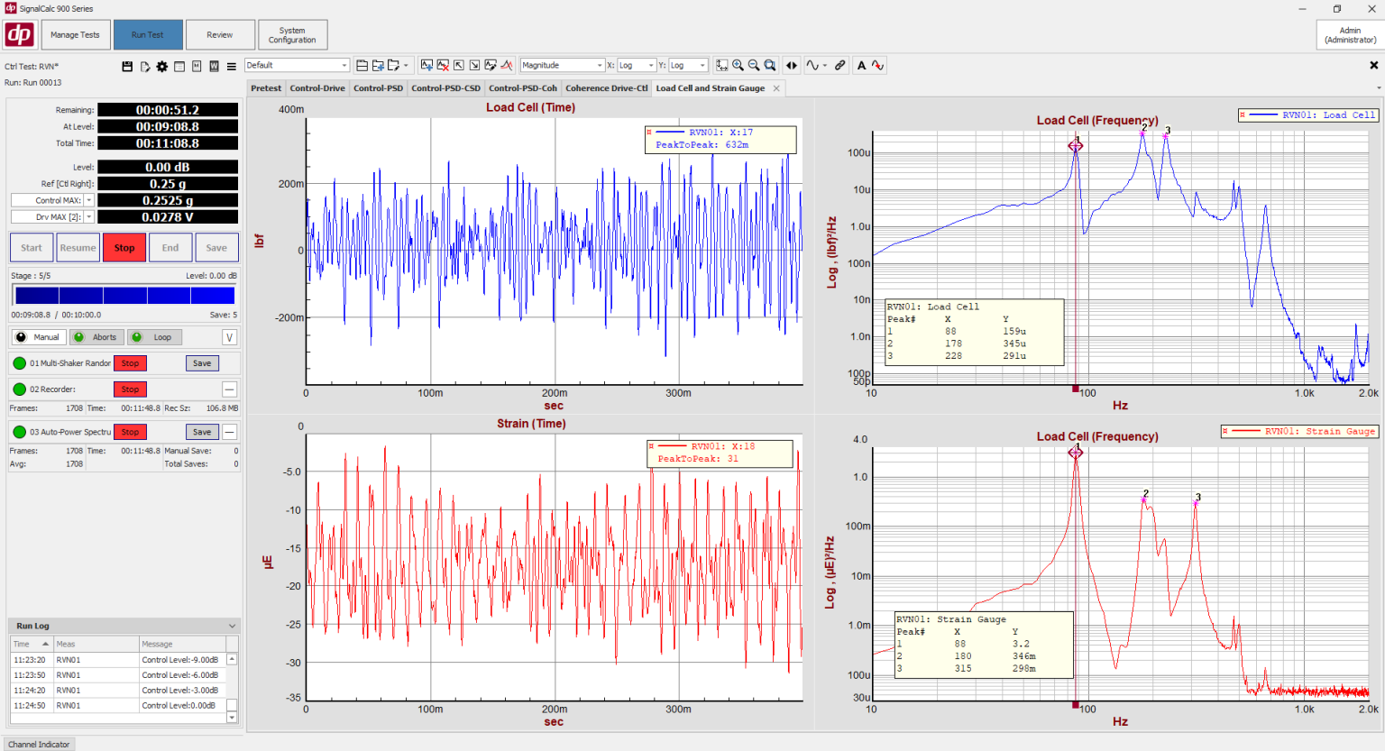Switch to the Control-Drive tab
The height and width of the screenshot is (751, 1385).
[x=317, y=88]
